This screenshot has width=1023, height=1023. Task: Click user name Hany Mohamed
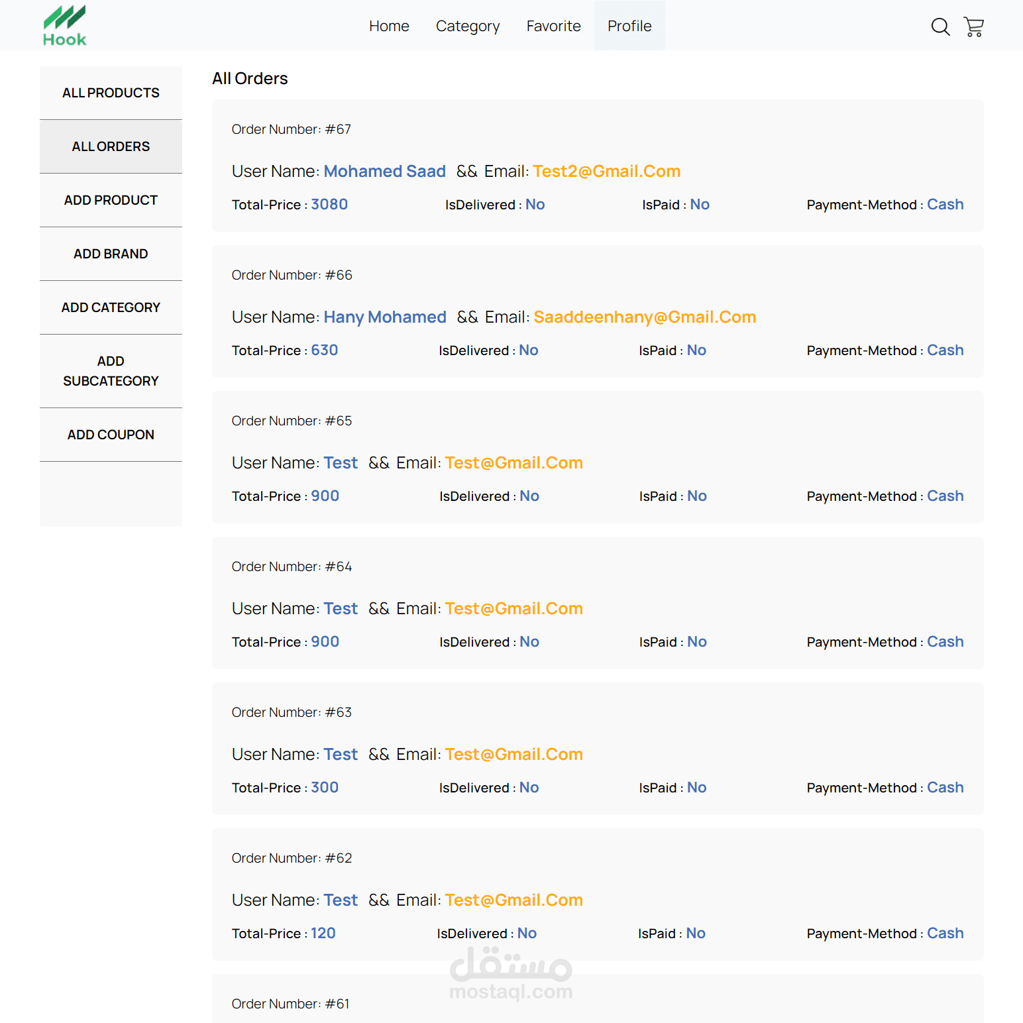384,317
